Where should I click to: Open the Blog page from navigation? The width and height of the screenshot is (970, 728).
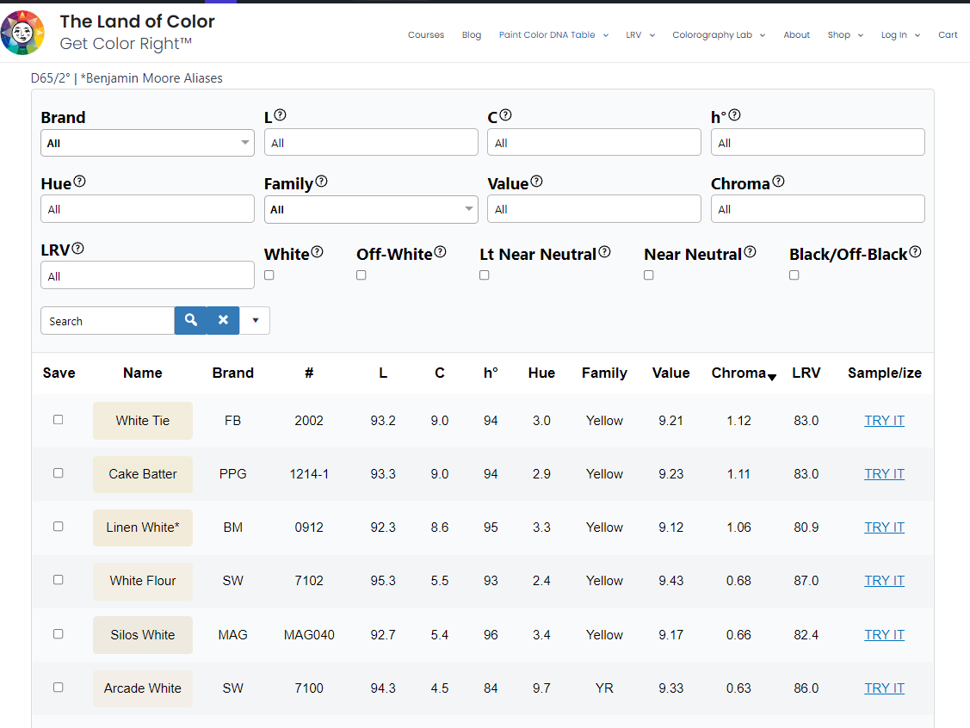[472, 35]
